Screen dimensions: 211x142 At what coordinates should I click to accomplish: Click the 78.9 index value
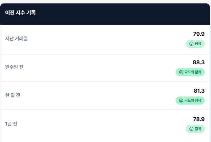(199, 119)
